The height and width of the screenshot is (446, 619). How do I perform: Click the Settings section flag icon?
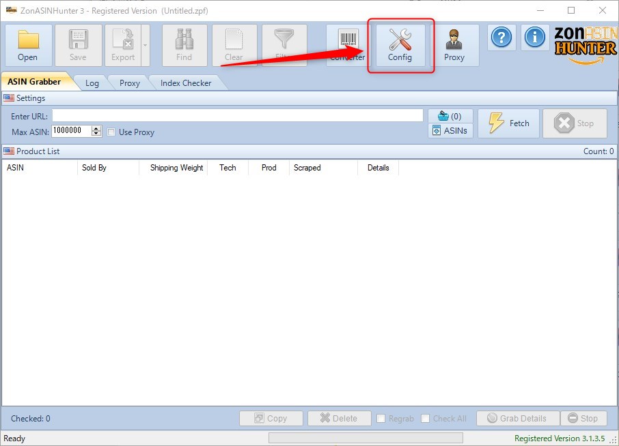[9, 98]
